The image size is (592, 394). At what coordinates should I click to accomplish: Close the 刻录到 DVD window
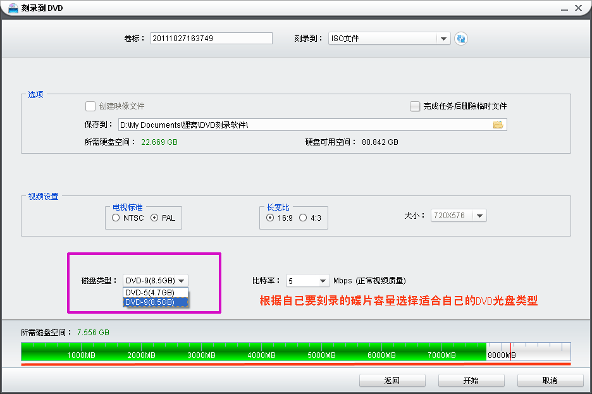(x=579, y=8)
